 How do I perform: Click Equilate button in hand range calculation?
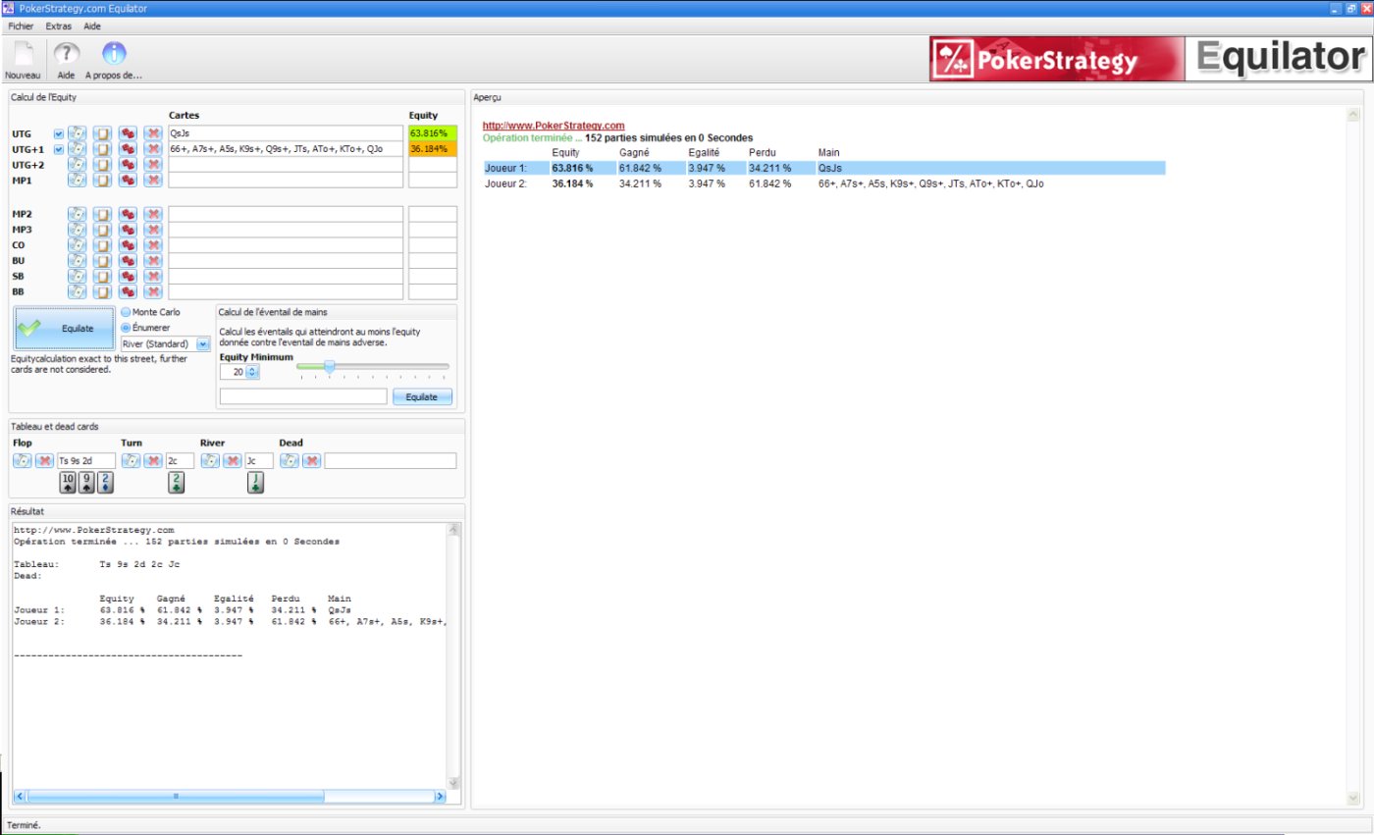[x=422, y=396]
